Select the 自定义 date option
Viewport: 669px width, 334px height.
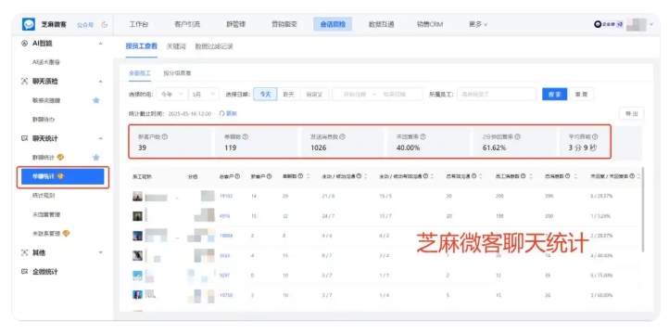click(314, 95)
